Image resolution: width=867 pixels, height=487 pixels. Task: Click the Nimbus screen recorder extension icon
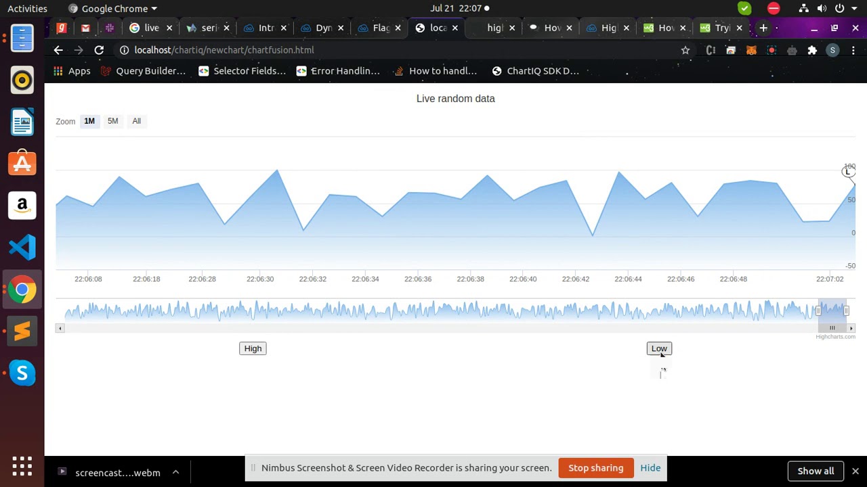coord(771,50)
